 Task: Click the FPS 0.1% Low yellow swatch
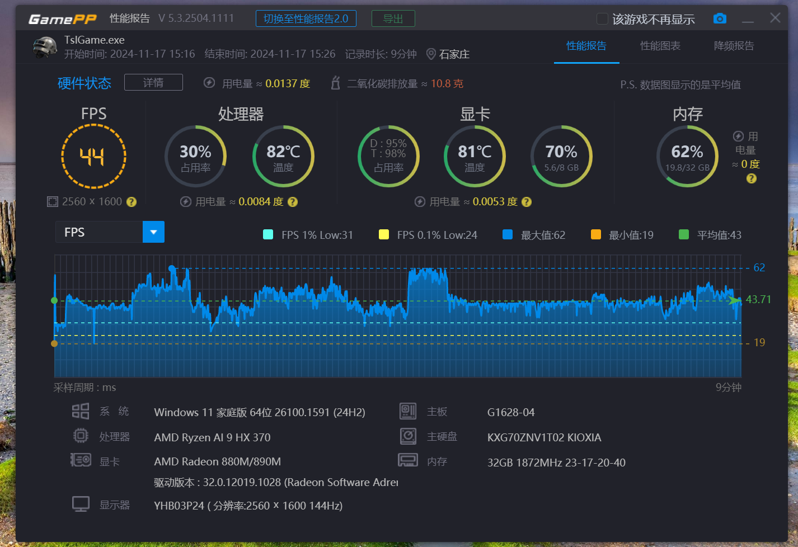click(x=384, y=234)
